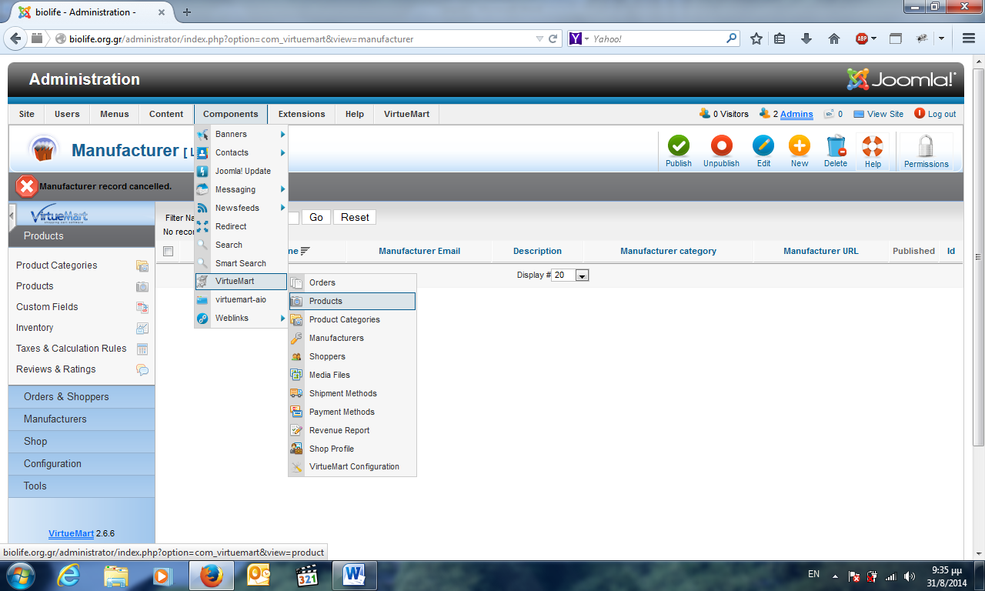Expand Configuration sidebar section

[82, 464]
